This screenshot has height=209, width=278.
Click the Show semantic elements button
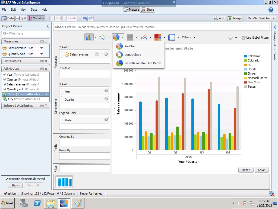click(15, 185)
